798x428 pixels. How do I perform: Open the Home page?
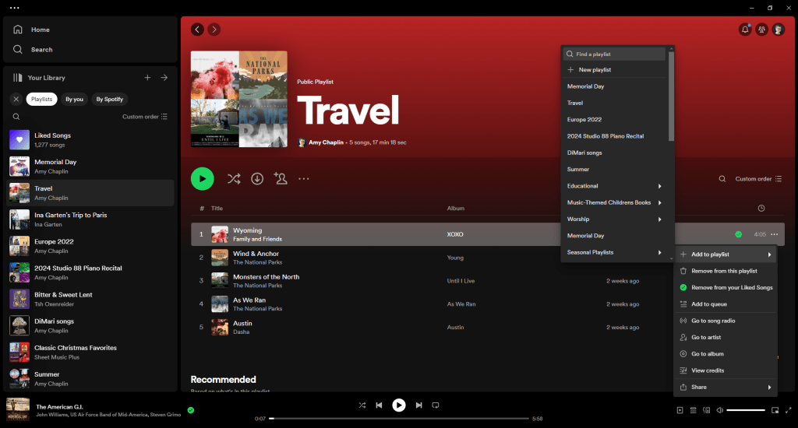pyautogui.click(x=31, y=30)
